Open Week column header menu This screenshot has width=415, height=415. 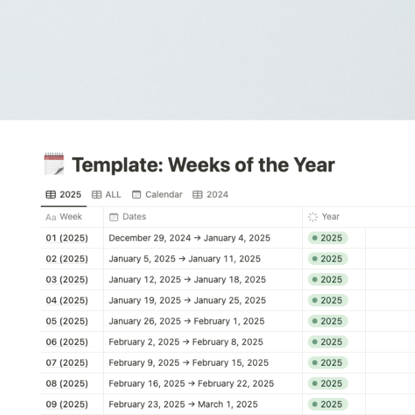[71, 216]
